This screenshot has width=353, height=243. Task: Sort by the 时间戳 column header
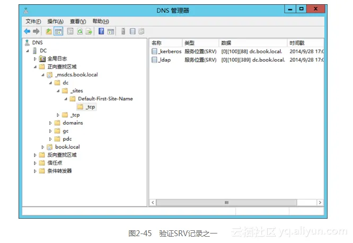pos(305,43)
